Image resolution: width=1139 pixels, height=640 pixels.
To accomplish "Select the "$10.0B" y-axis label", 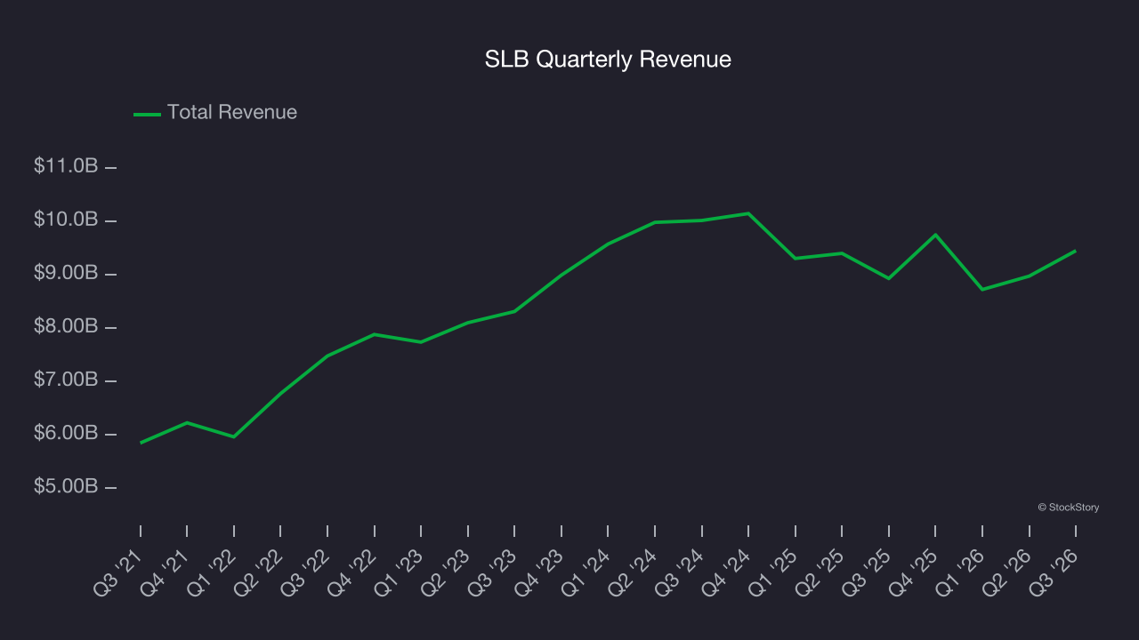I will 66,220.
